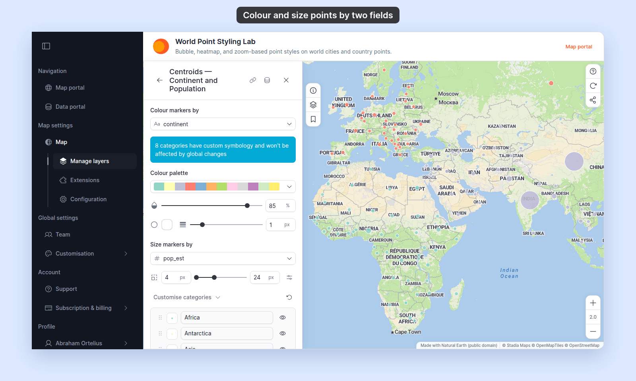Viewport: 636px width, 381px height.
Task: Open the map info button
Action: [x=313, y=90]
